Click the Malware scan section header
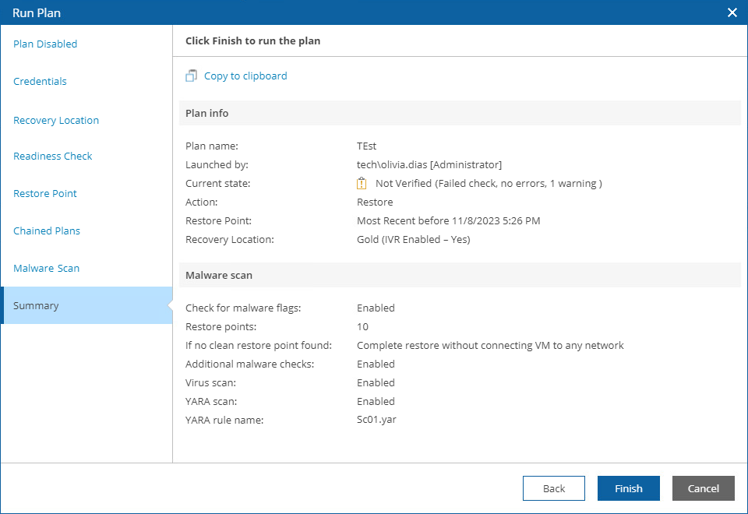The height and width of the screenshot is (514, 748). (219, 276)
